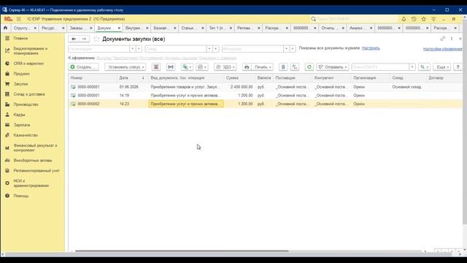The height and width of the screenshot is (263, 467).
Task: Open Казначейство sidebar section
Action: (x=26, y=135)
